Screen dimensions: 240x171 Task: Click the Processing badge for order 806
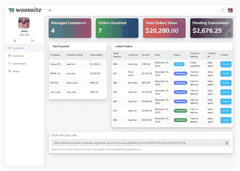[x=180, y=83]
